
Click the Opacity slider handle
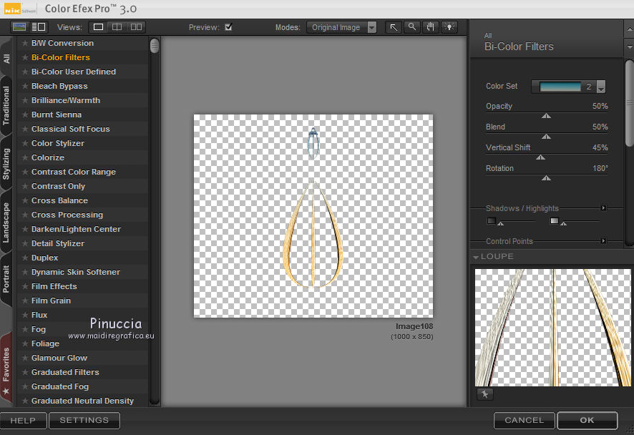click(x=547, y=115)
